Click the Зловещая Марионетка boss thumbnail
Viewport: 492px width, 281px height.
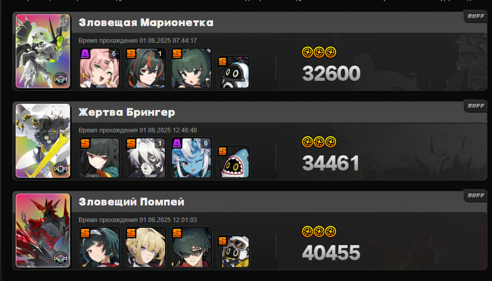click(x=43, y=51)
